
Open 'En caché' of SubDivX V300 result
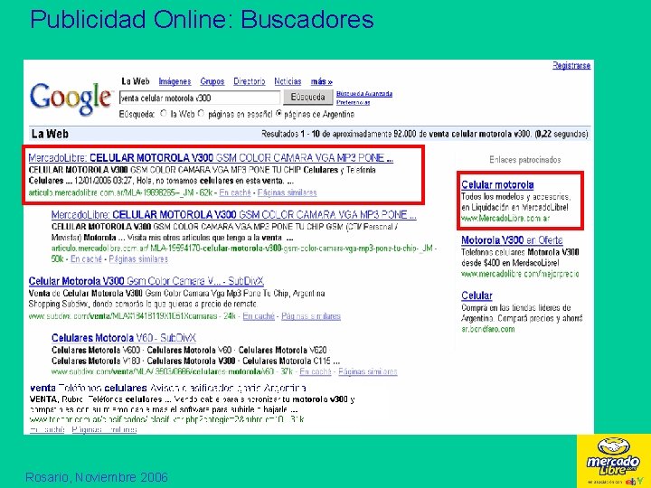click(x=259, y=316)
